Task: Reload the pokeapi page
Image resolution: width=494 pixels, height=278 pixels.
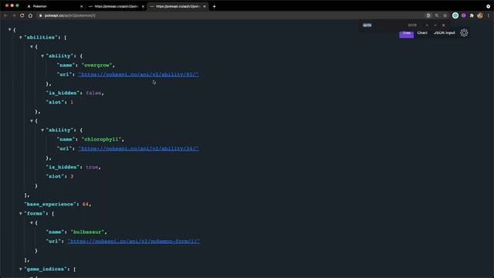Action: click(22, 15)
